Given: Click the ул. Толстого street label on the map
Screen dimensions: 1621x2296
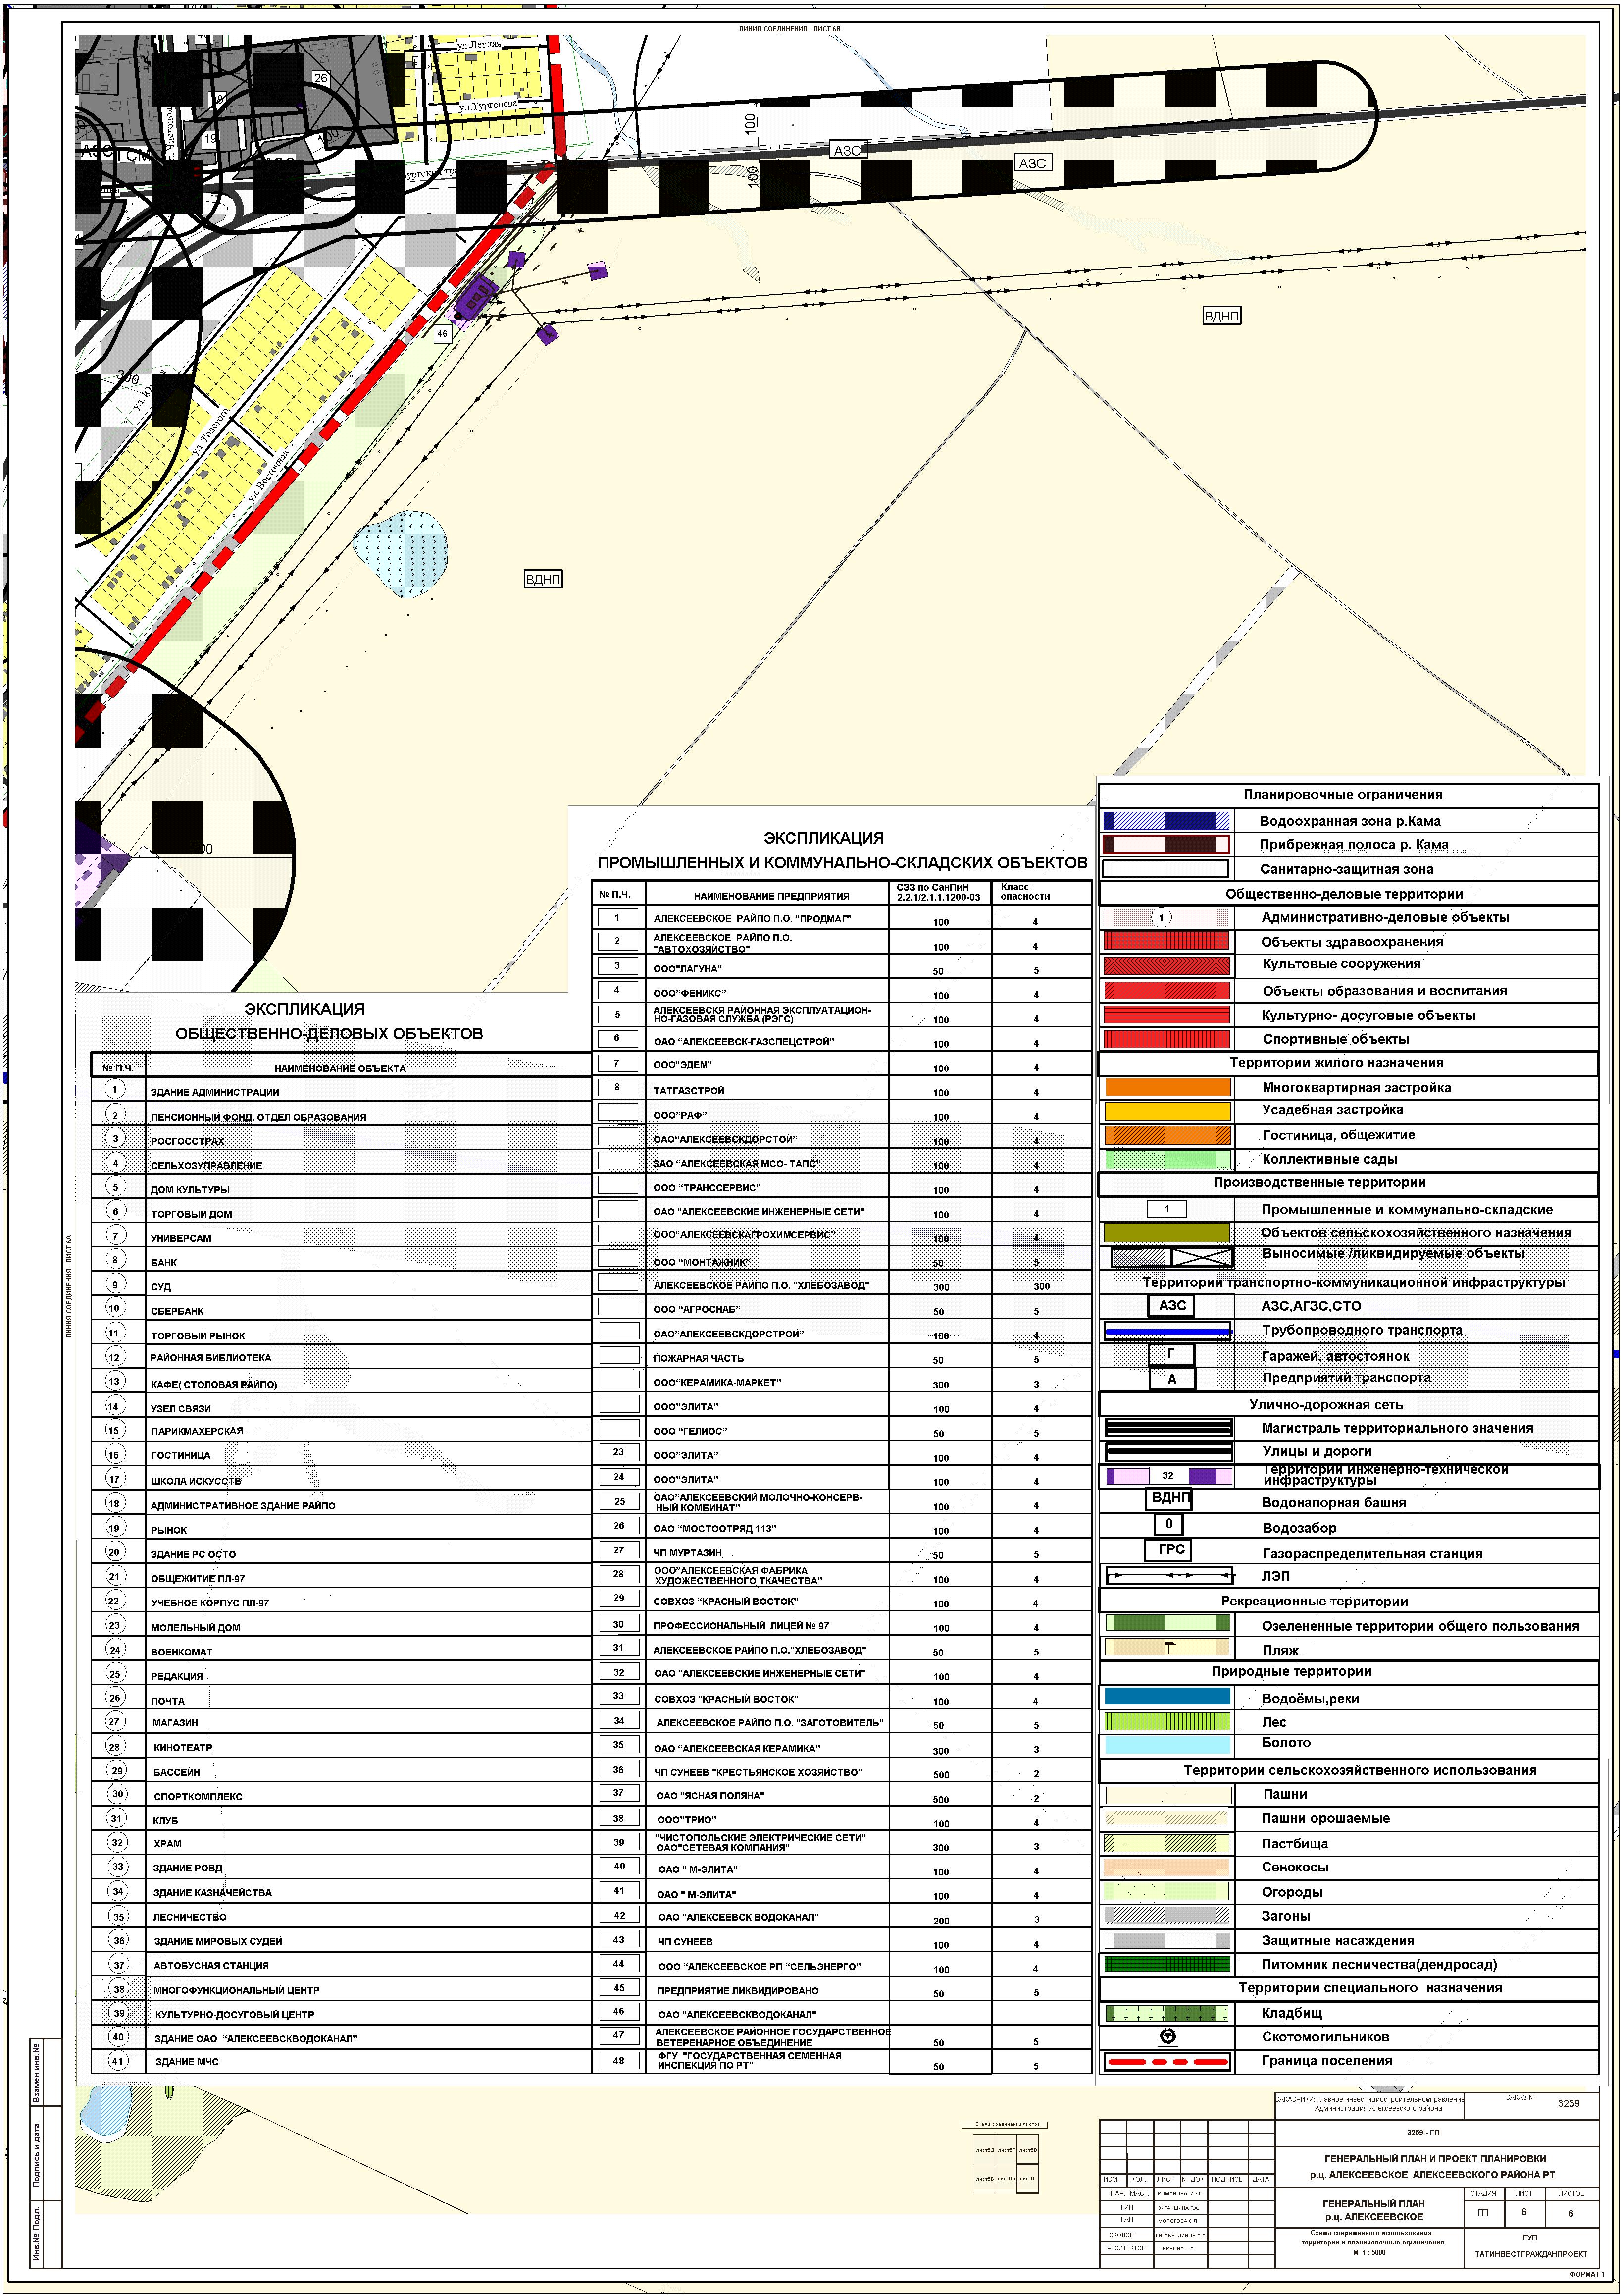Looking at the screenshot, I should click(x=211, y=431).
